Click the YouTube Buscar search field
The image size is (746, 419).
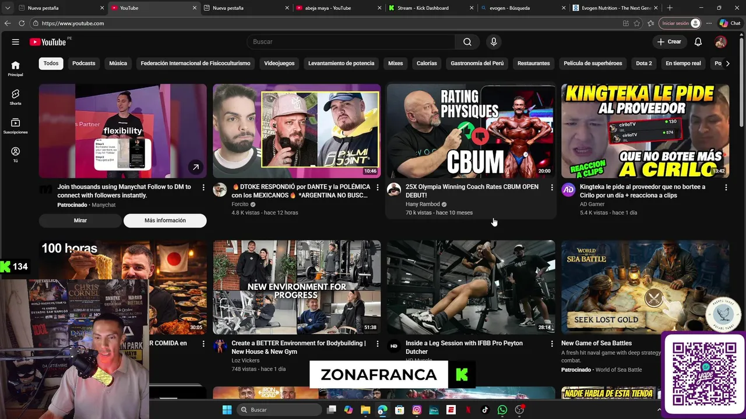tap(351, 42)
